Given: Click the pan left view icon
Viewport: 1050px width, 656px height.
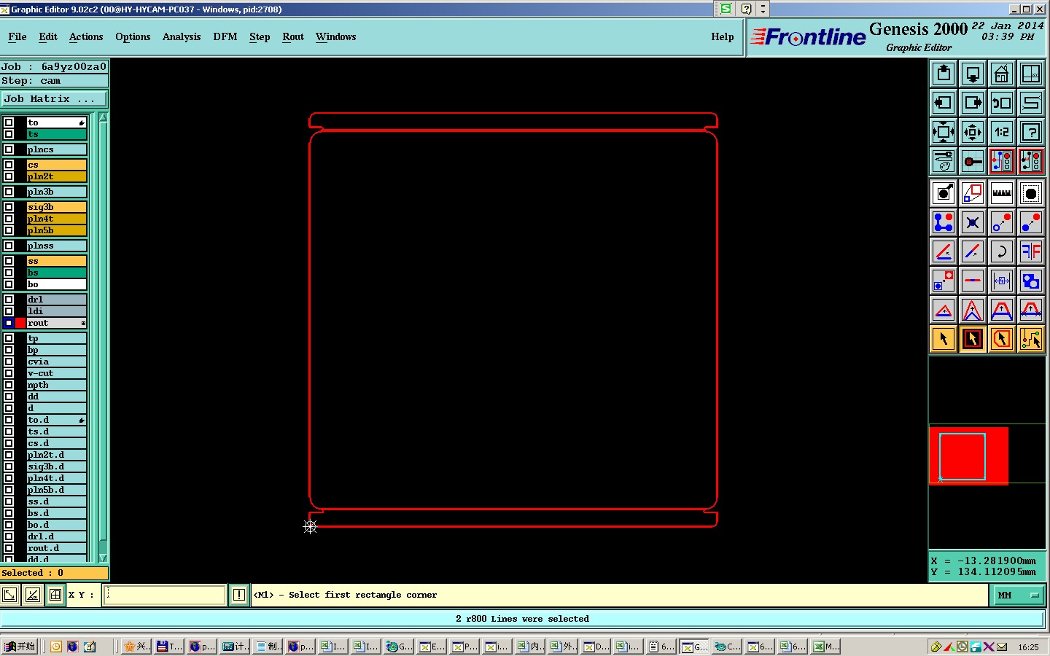Looking at the screenshot, I should pos(944,103).
